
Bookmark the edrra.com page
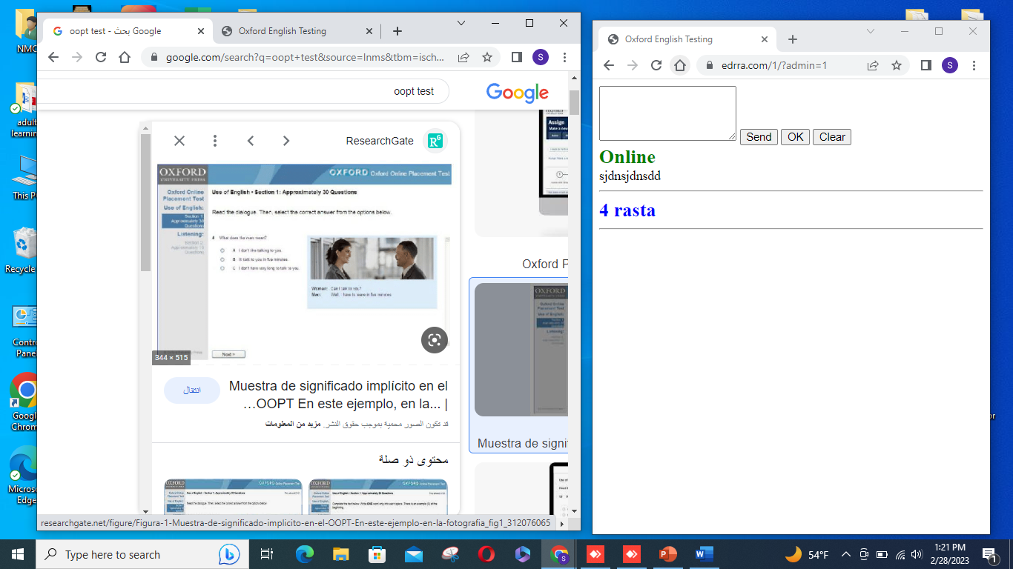point(897,65)
